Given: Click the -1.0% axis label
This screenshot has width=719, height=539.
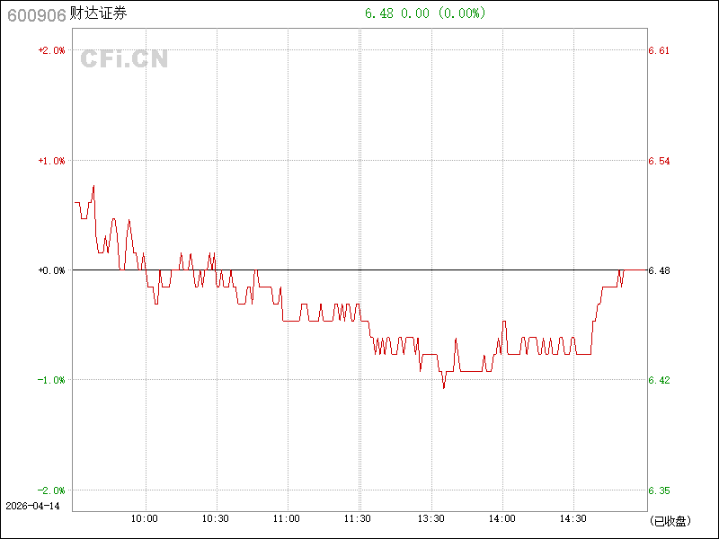Looking at the screenshot, I should click(51, 380).
